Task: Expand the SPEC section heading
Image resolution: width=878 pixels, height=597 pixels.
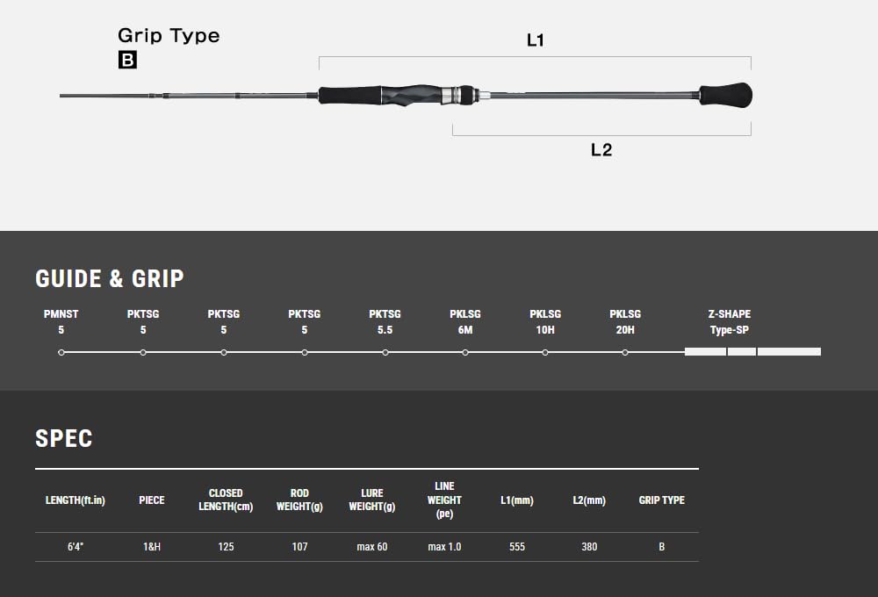Action: 64,439
